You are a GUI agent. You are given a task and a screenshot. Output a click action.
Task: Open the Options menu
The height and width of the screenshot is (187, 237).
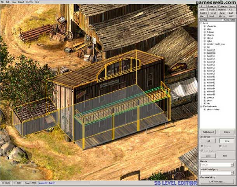pos(30,2)
